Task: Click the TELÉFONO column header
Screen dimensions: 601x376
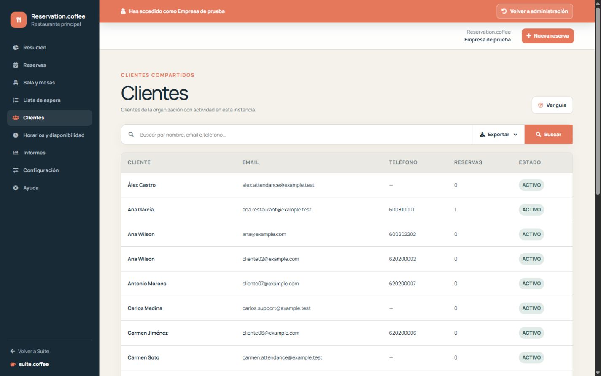Action: tap(403, 162)
